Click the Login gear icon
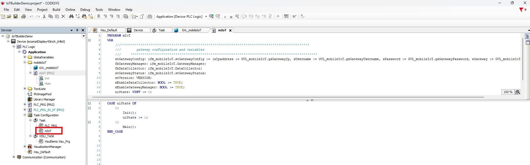Screen dimensions: 530x165 pos(212,16)
